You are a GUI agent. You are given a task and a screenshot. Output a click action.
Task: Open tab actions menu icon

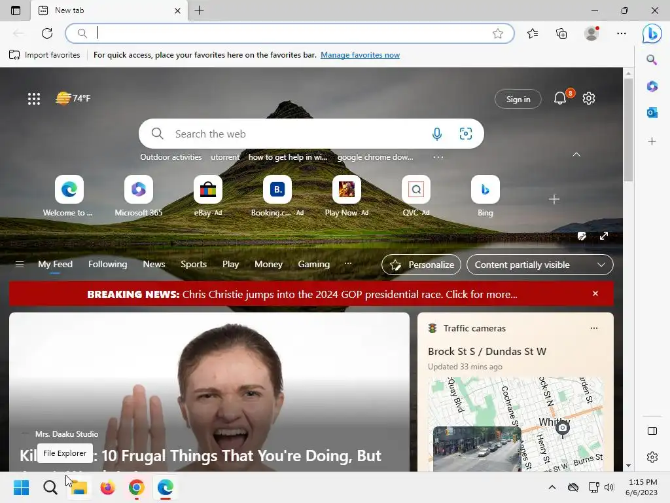coord(16,10)
